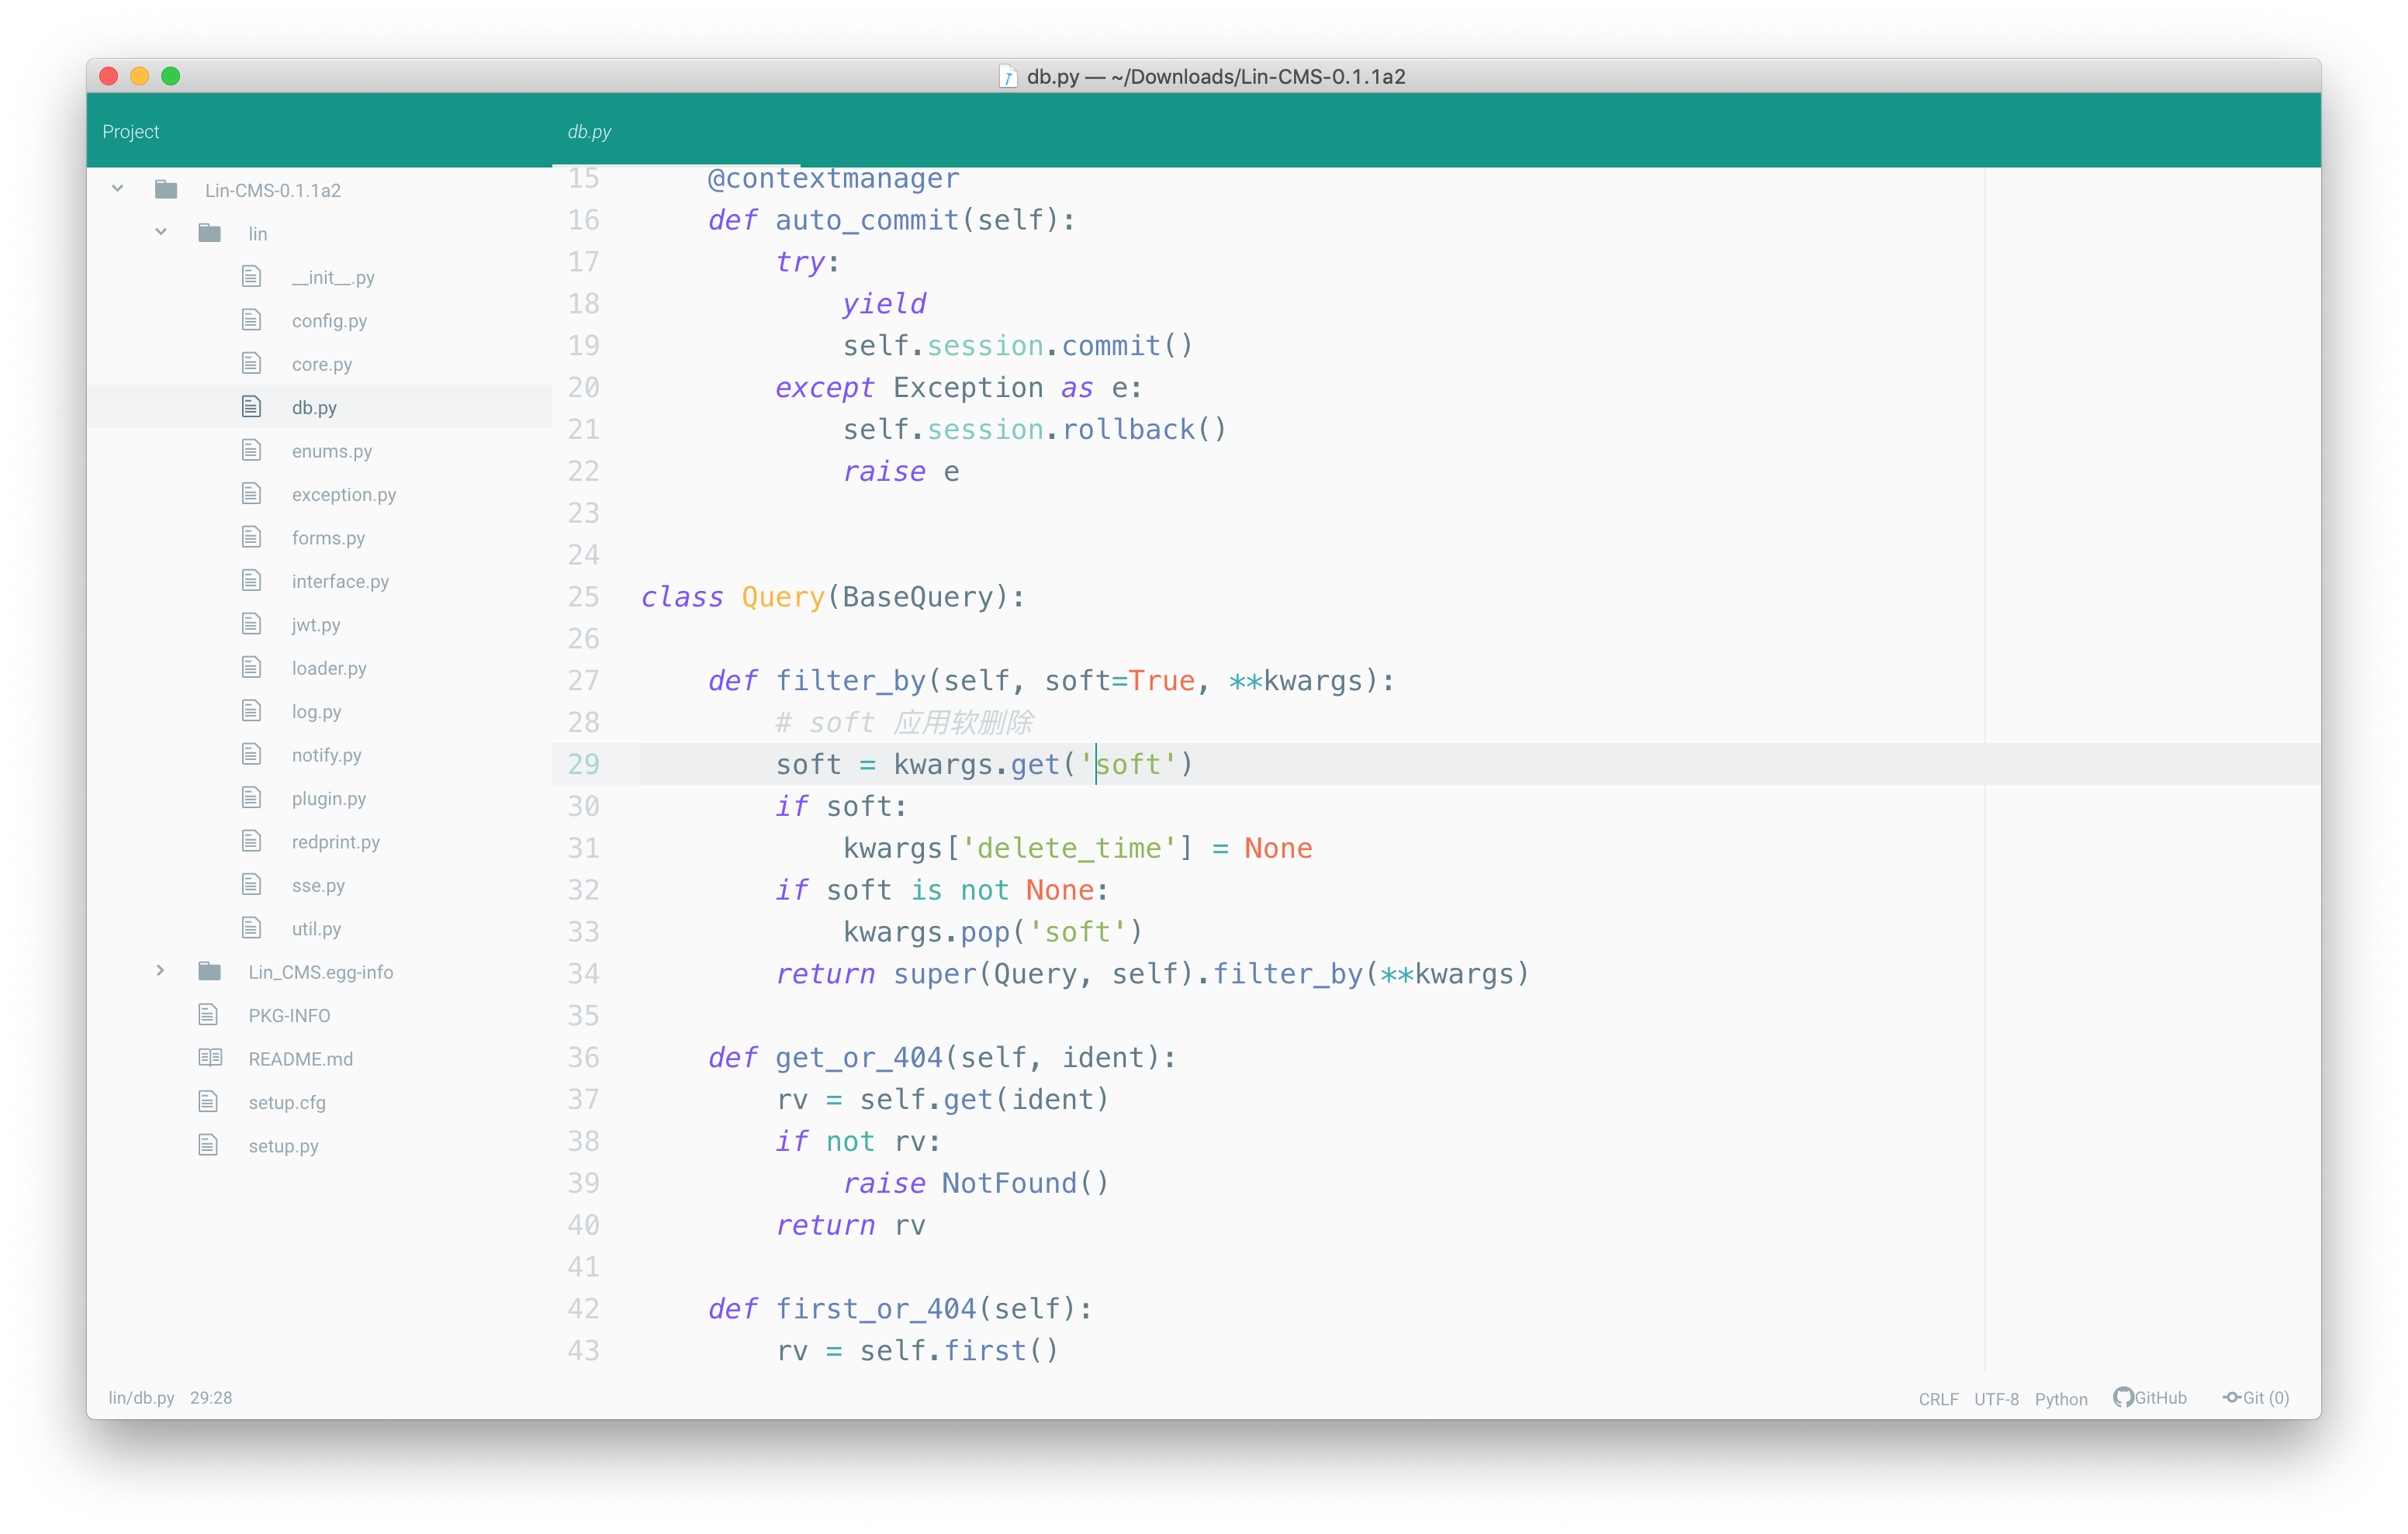Click UTF-8 to change file encoding
The width and height of the screenshot is (2408, 1534).
1996,1398
